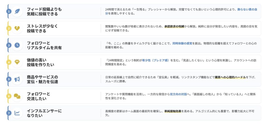Click the highlighted text 承認欲求の呪縛
The height and width of the screenshot is (125, 265).
174,26
